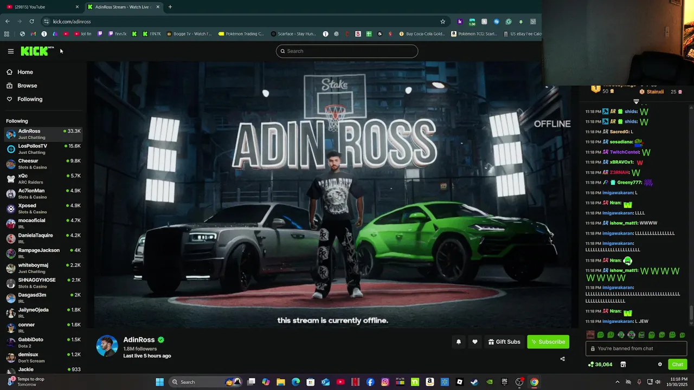
Task: Reload the page in Chrome
Action: 31,22
